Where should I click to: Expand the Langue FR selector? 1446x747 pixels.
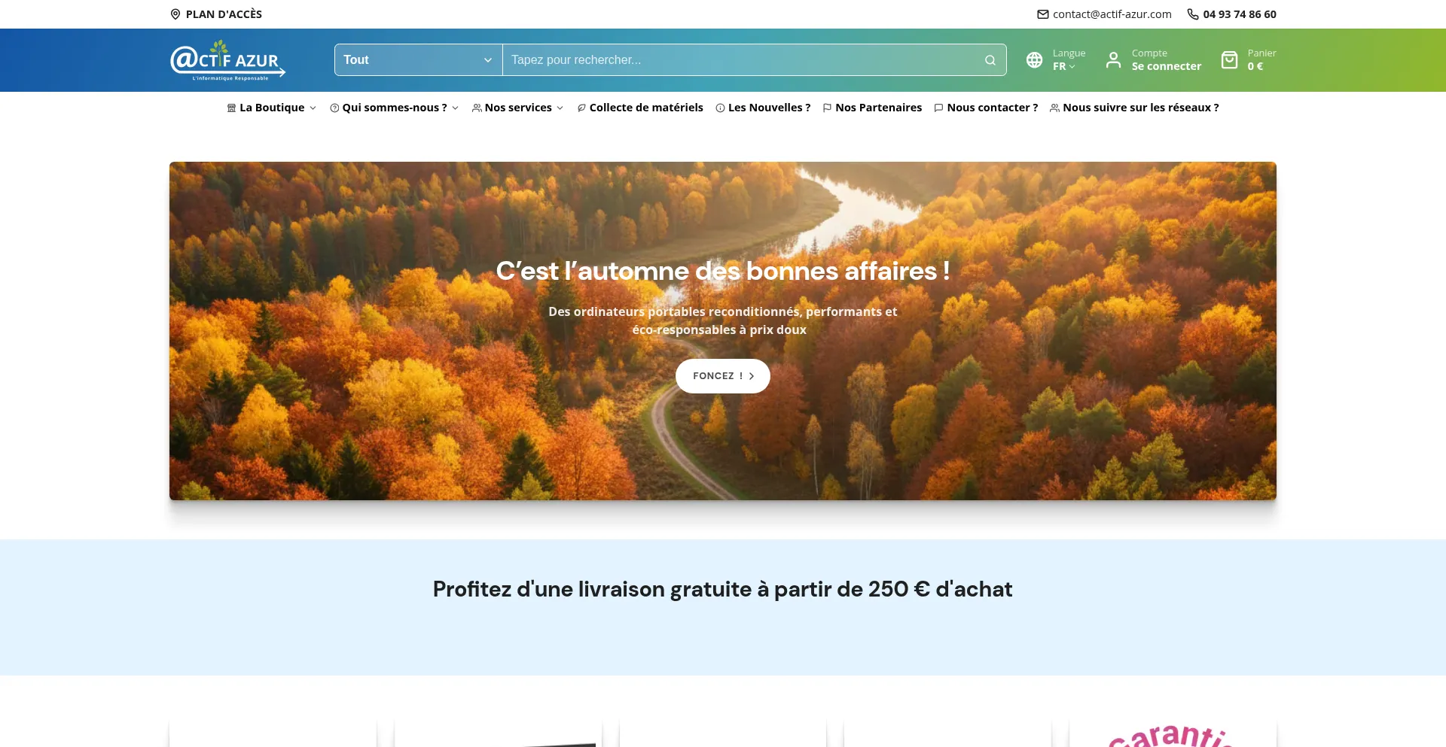pos(1064,66)
